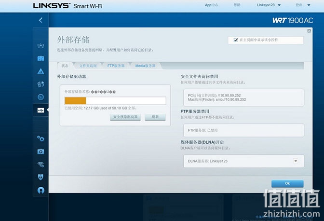Image resolution: width=324 pixels, height=221 pixels.
Task: Click the FTP服务器禁用 heading
Action: click(195, 111)
